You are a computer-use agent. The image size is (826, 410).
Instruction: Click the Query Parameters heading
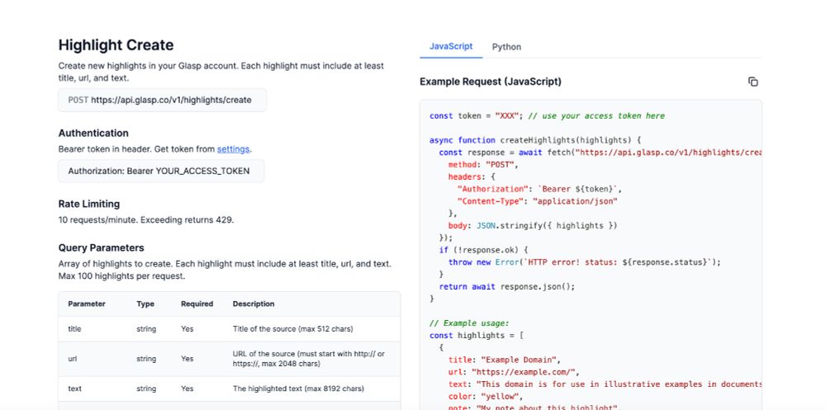(101, 247)
